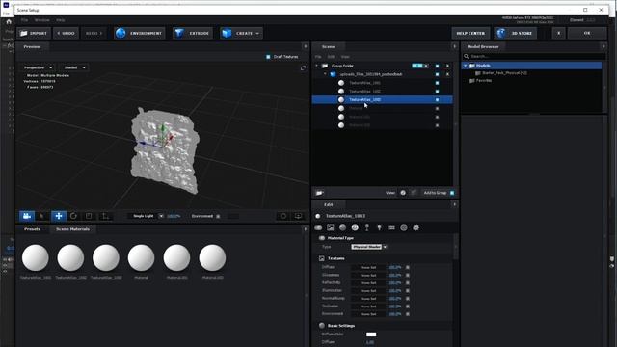Image resolution: width=617 pixels, height=347 pixels.
Task: Click the Undo button
Action: 67,33
